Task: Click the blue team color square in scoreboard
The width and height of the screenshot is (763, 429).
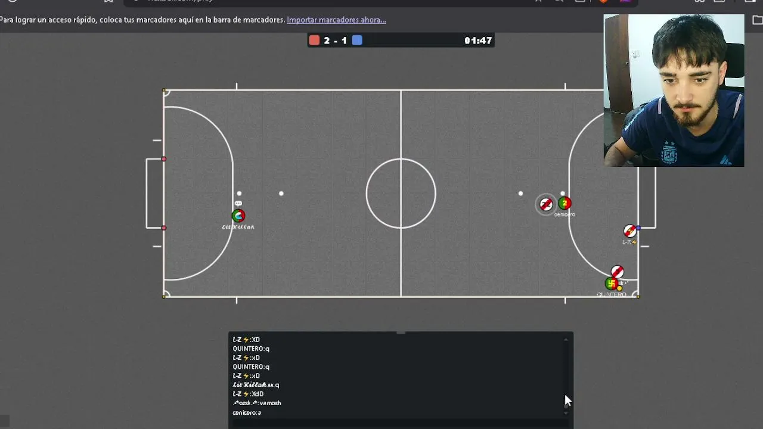Action: (357, 41)
